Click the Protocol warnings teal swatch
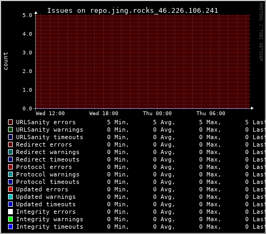The height and width of the screenshot is (234, 266). coord(10,174)
